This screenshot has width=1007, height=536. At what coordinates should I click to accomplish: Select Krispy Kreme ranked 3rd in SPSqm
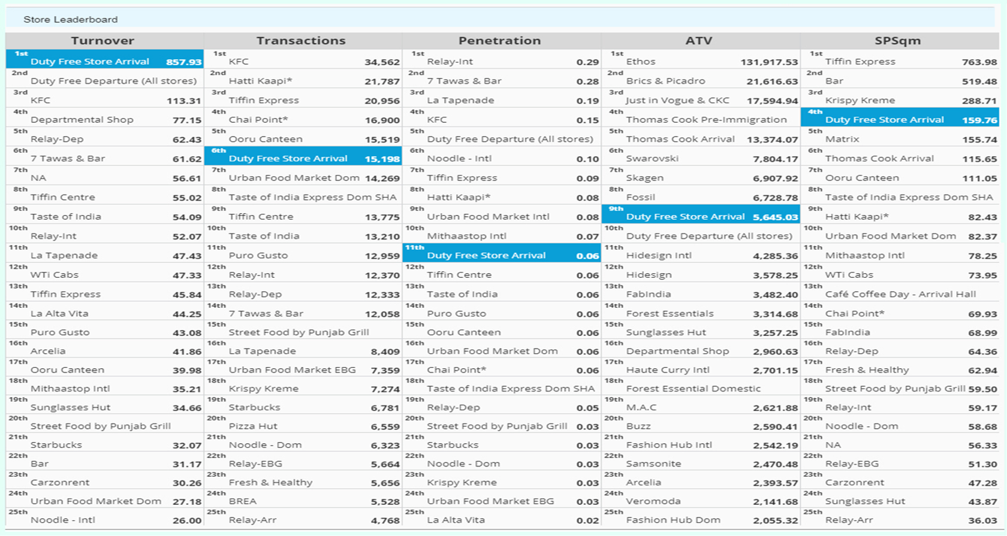click(x=860, y=101)
